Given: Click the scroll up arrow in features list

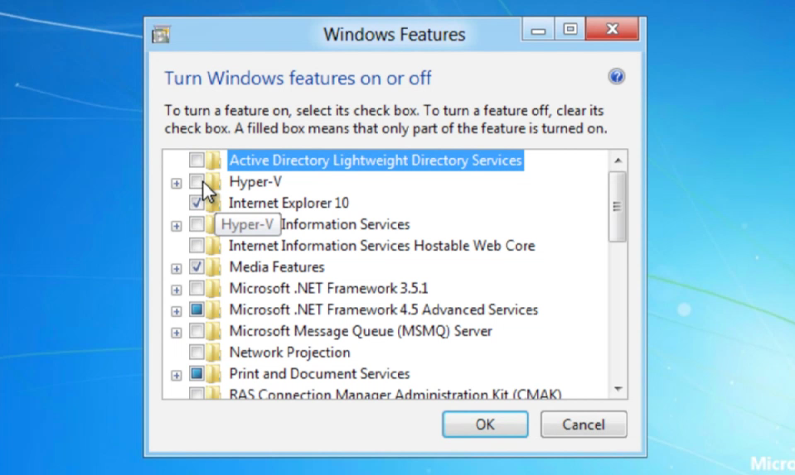Looking at the screenshot, I should click(618, 161).
